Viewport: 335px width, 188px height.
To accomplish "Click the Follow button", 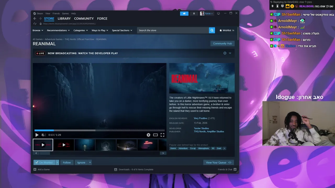I will coord(67,162).
